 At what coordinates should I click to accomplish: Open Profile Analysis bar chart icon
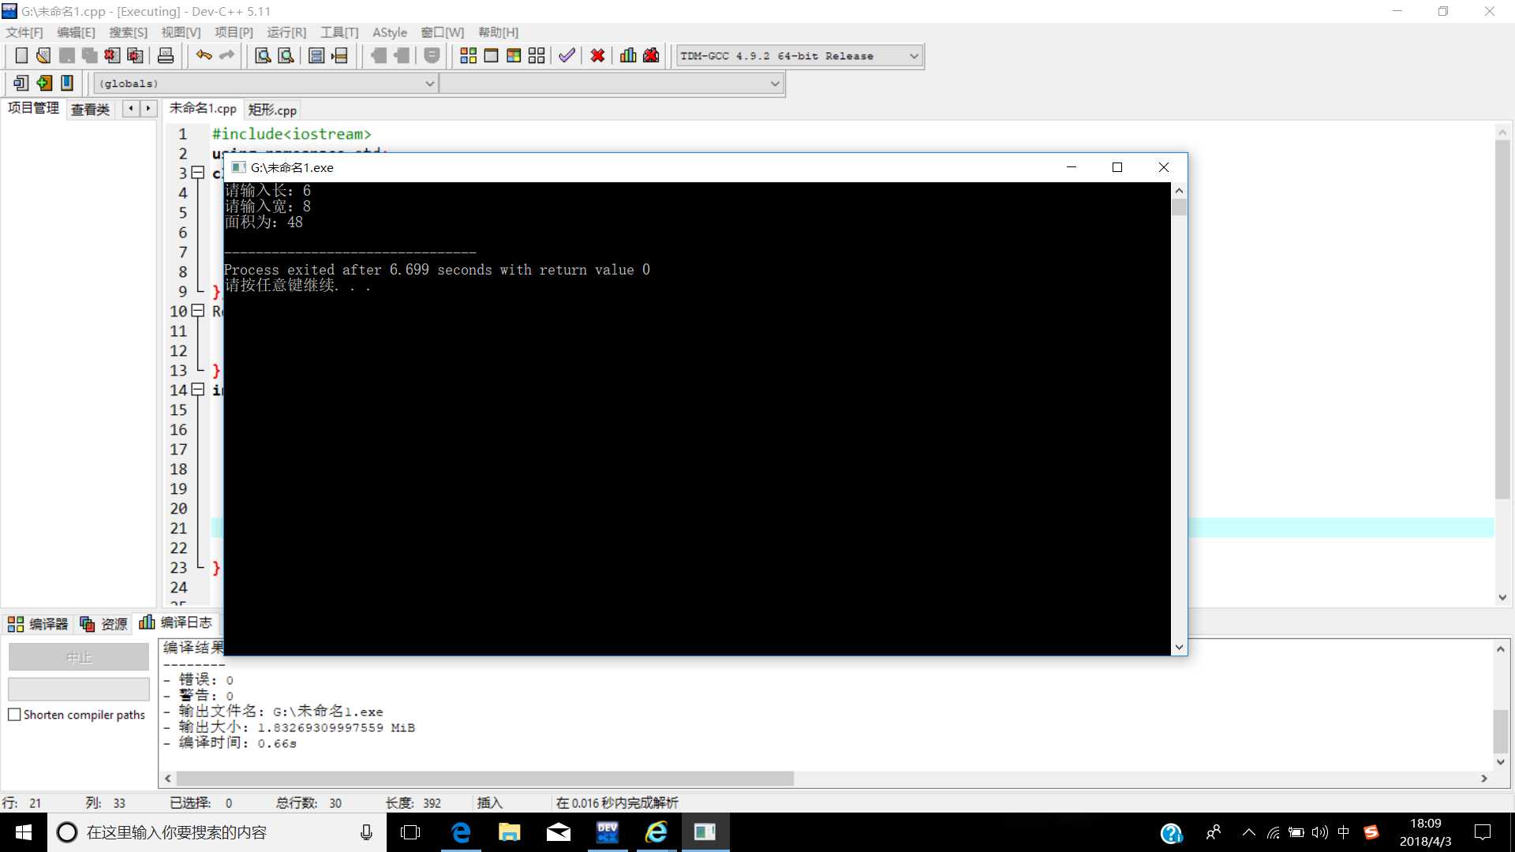pos(628,55)
